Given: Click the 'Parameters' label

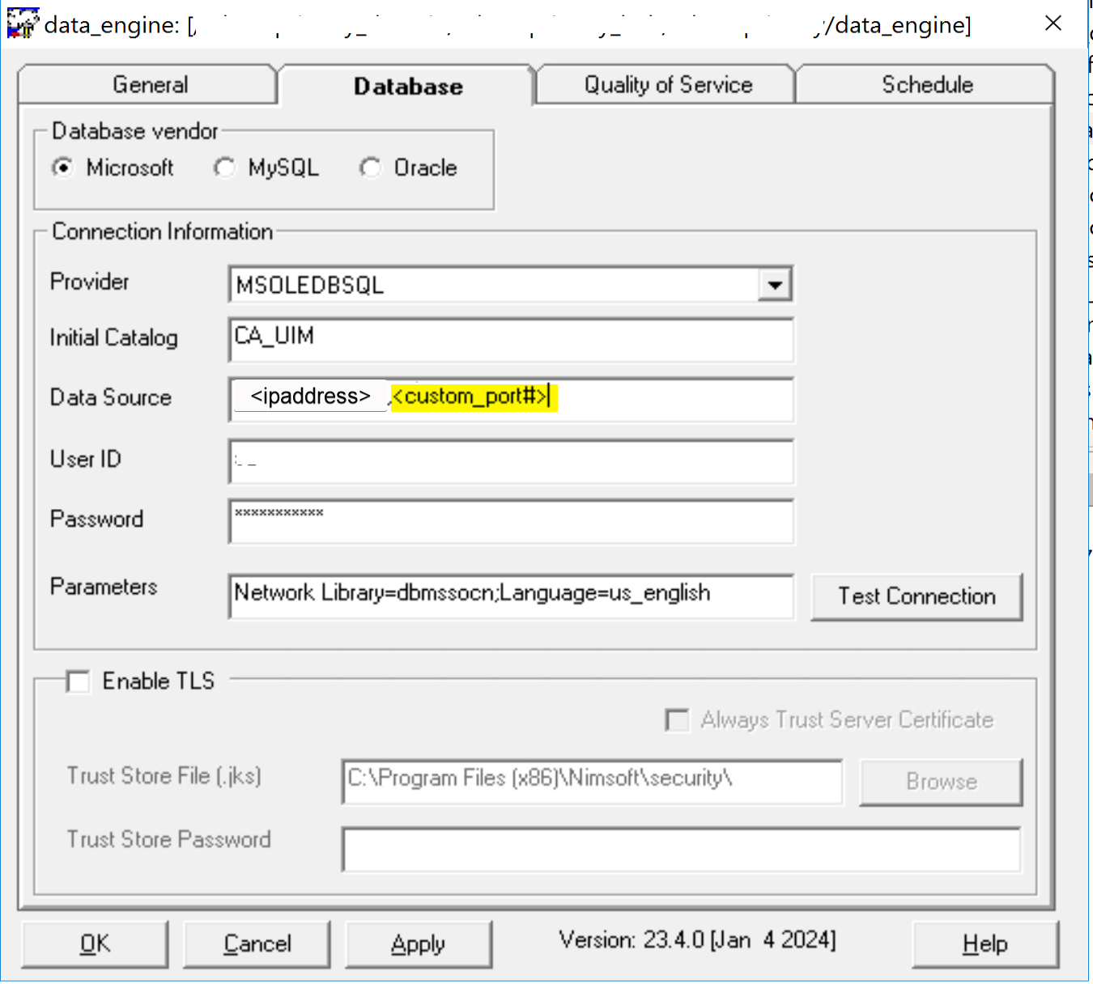Looking at the screenshot, I should point(104,587).
